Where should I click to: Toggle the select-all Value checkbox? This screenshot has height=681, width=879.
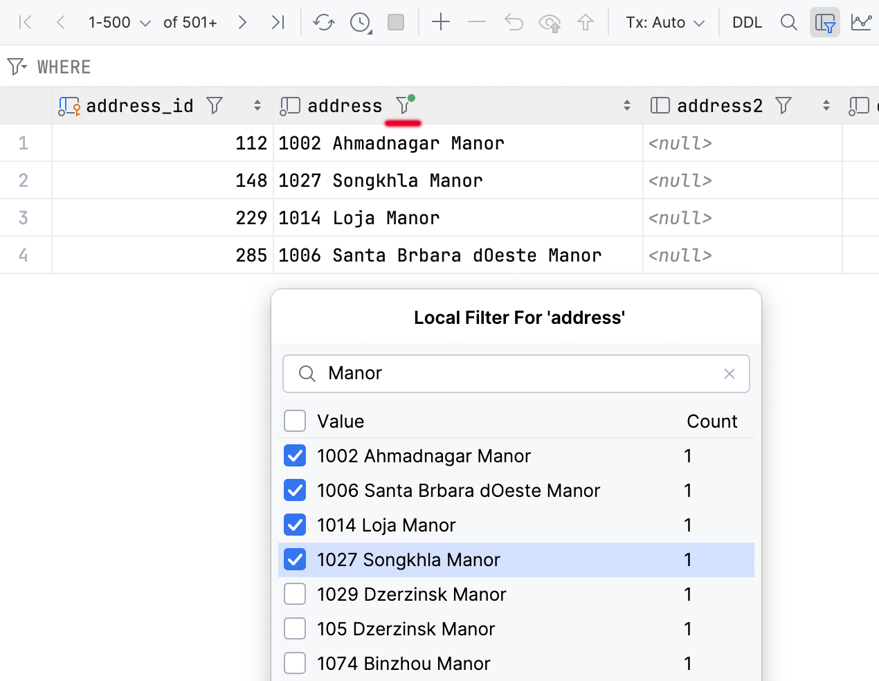point(295,421)
